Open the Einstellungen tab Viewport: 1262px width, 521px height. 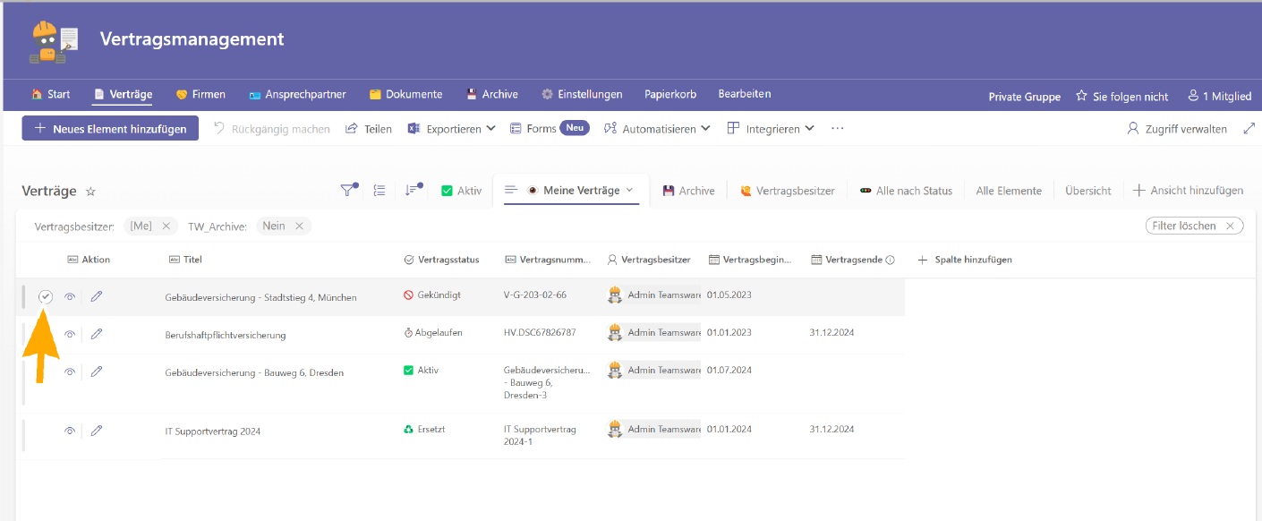[x=582, y=94]
